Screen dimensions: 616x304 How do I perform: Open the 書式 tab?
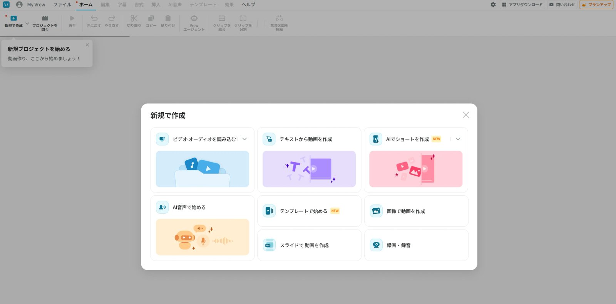pos(139,5)
